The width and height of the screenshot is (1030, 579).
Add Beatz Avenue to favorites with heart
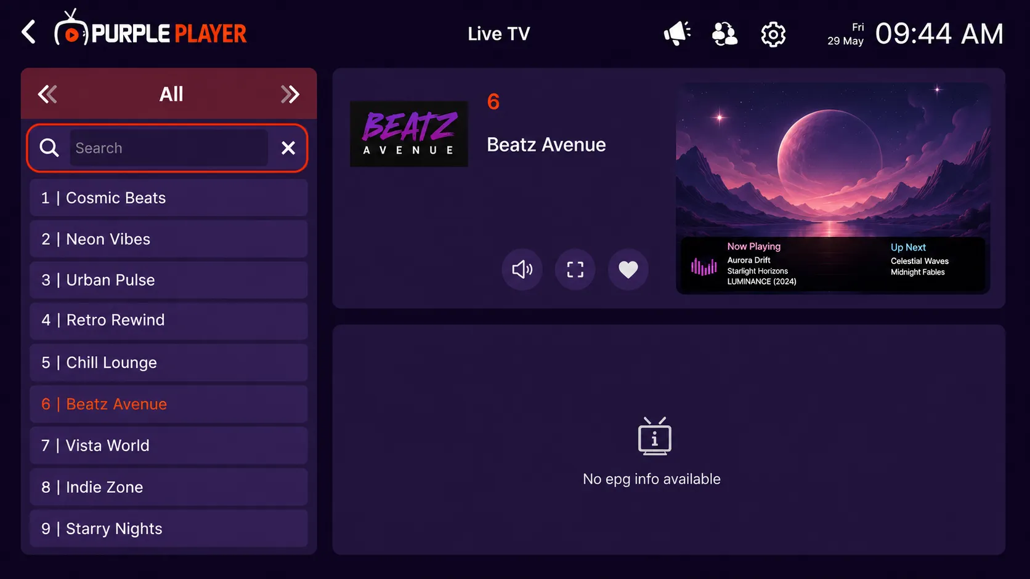pos(628,270)
